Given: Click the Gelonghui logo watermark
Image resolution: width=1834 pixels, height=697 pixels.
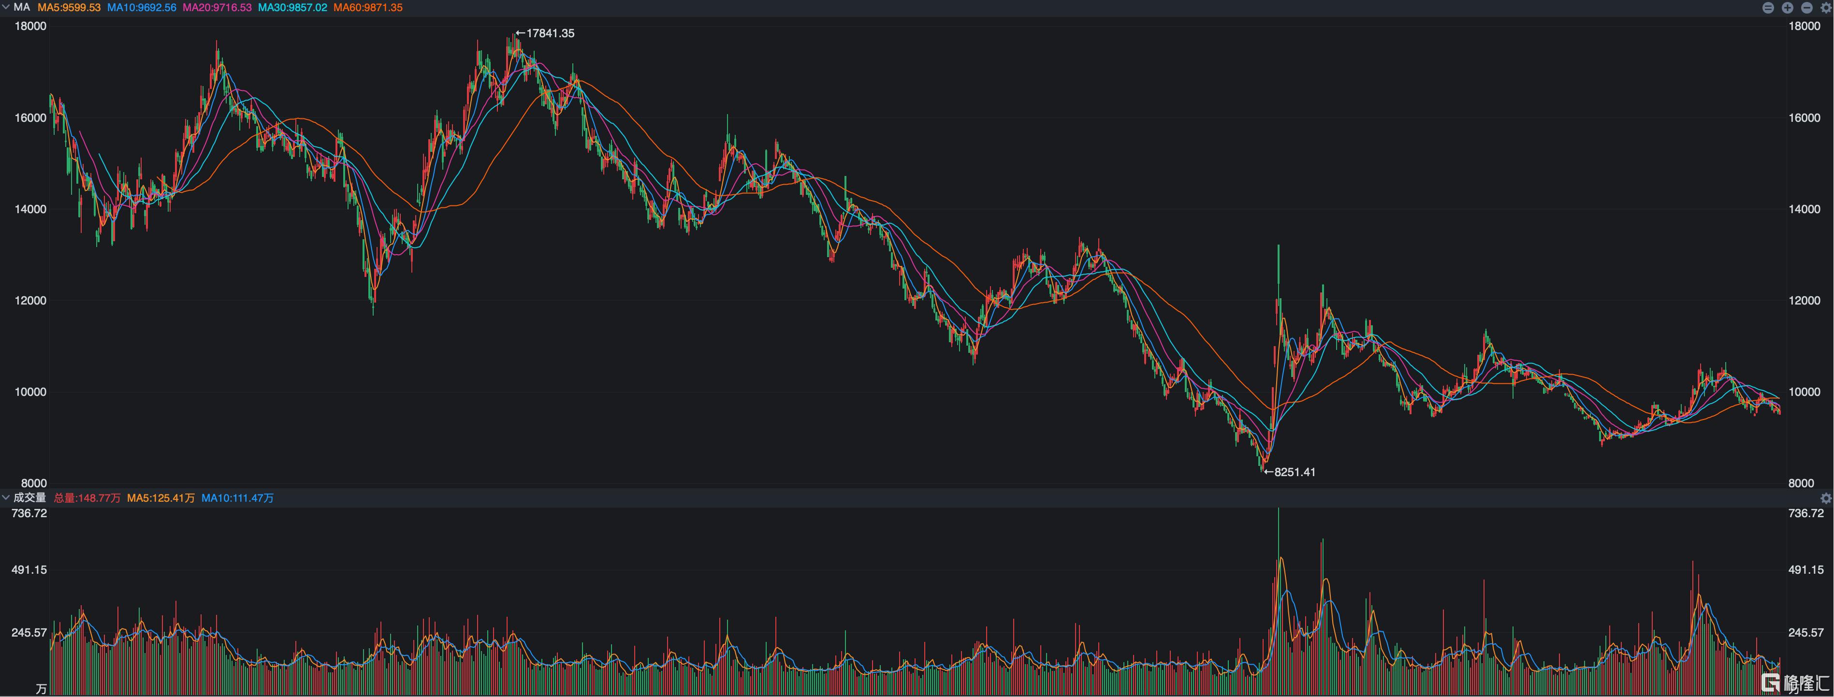Looking at the screenshot, I should click(1794, 683).
